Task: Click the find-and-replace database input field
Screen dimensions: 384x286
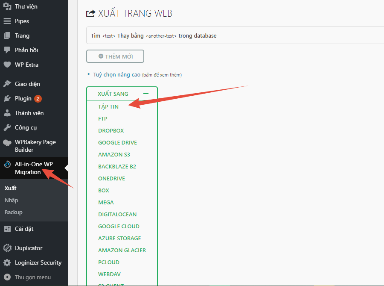Action: [213, 35]
